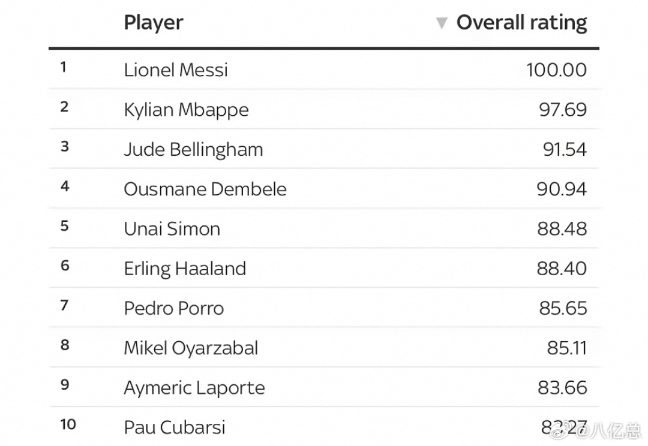Click the Weibo watermark logo icon
The height and width of the screenshot is (446, 648).
[561, 429]
